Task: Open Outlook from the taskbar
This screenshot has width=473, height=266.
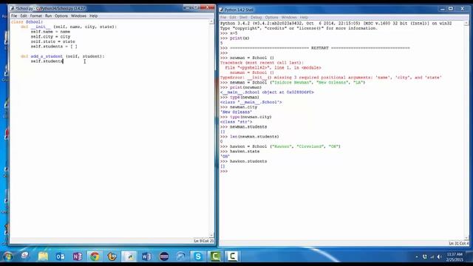Action: pos(61,256)
